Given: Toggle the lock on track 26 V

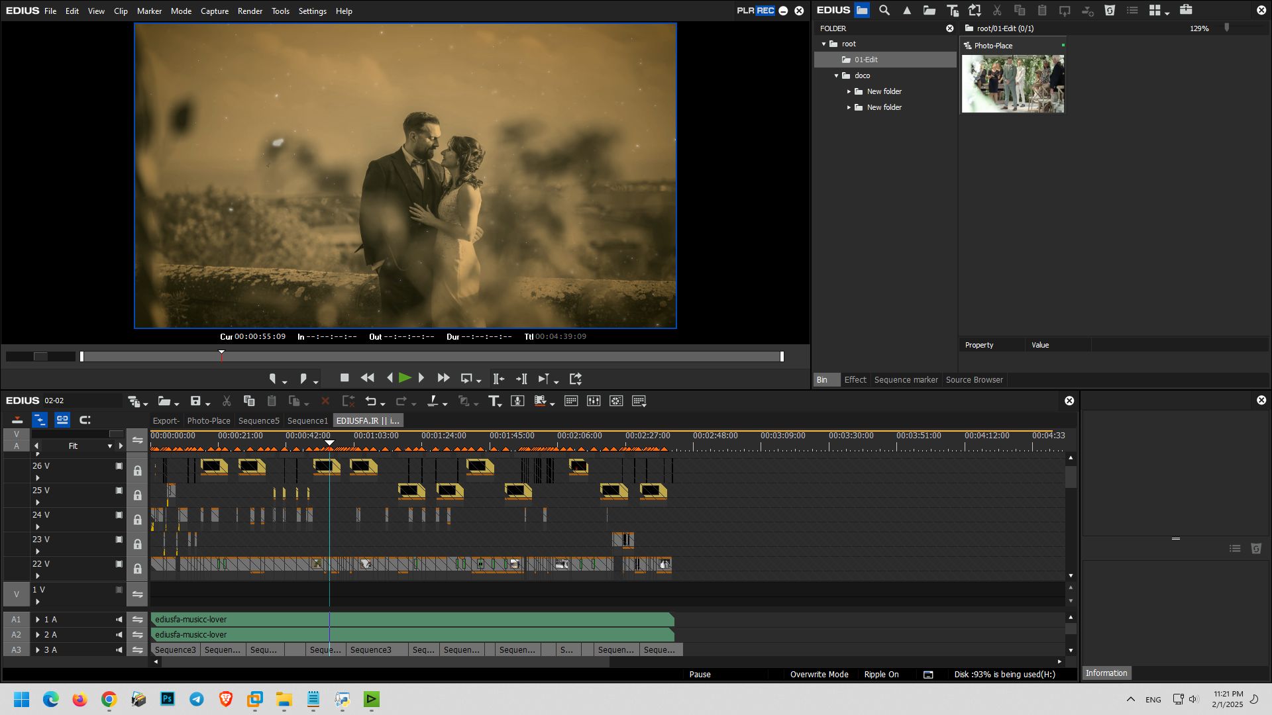Looking at the screenshot, I should coord(137,471).
